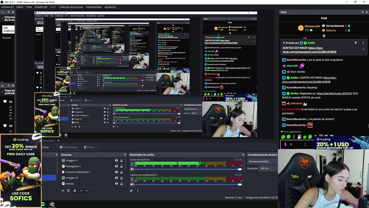Move selected source up in Fuentes
369x208 pixels.
tap(81, 191)
